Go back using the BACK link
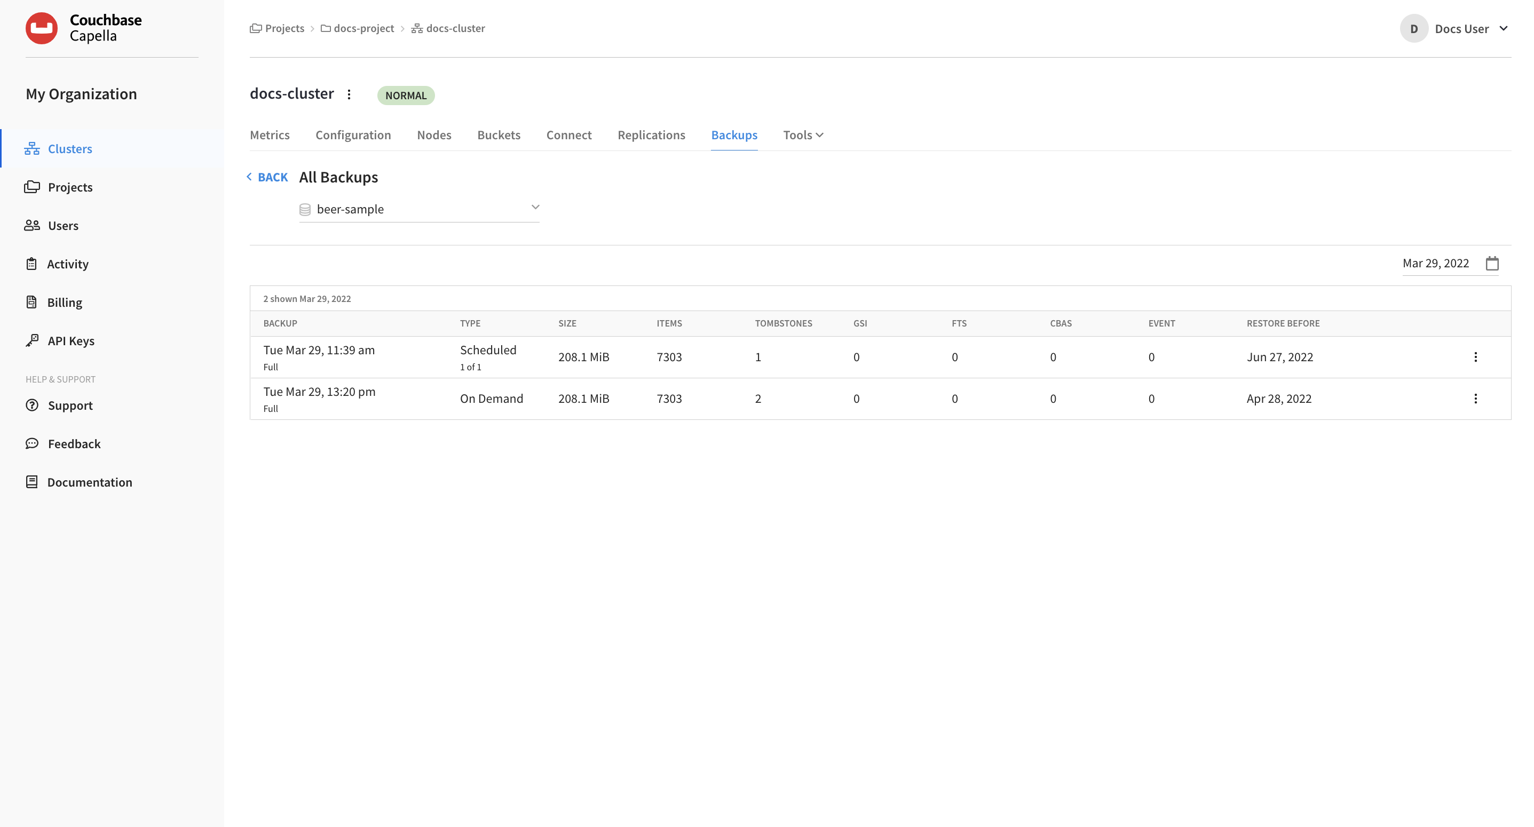 pos(267,178)
